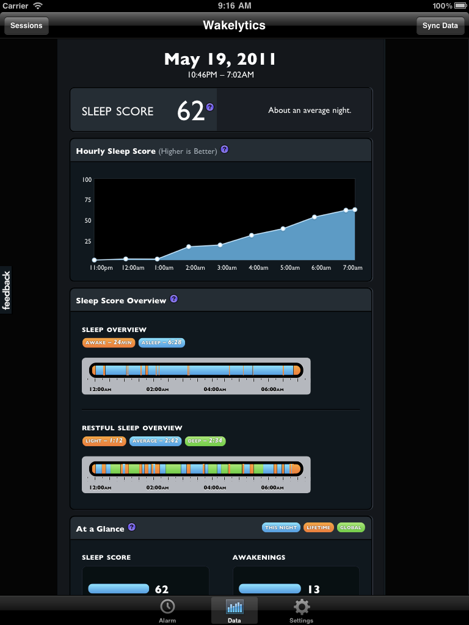This screenshot has width=469, height=625.
Task: Open help icon beside Sleep Score Overview
Action: [174, 298]
